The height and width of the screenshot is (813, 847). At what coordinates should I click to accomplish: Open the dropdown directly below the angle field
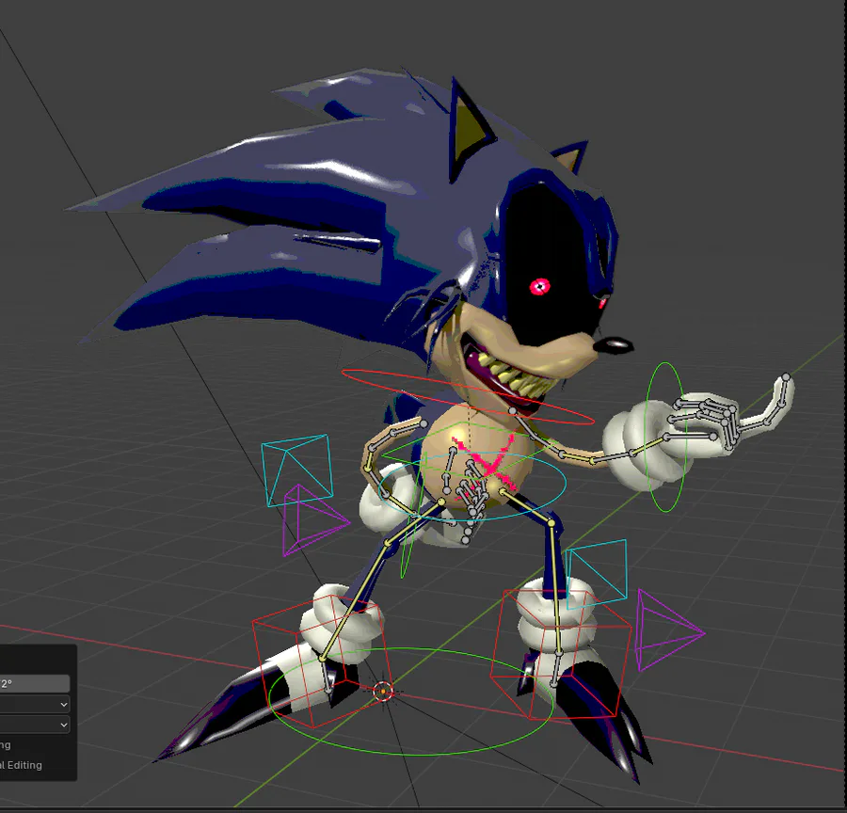coord(35,704)
